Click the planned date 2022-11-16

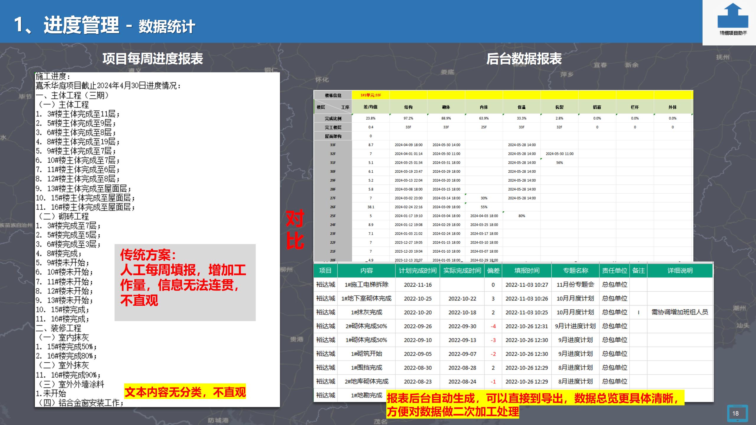(418, 285)
